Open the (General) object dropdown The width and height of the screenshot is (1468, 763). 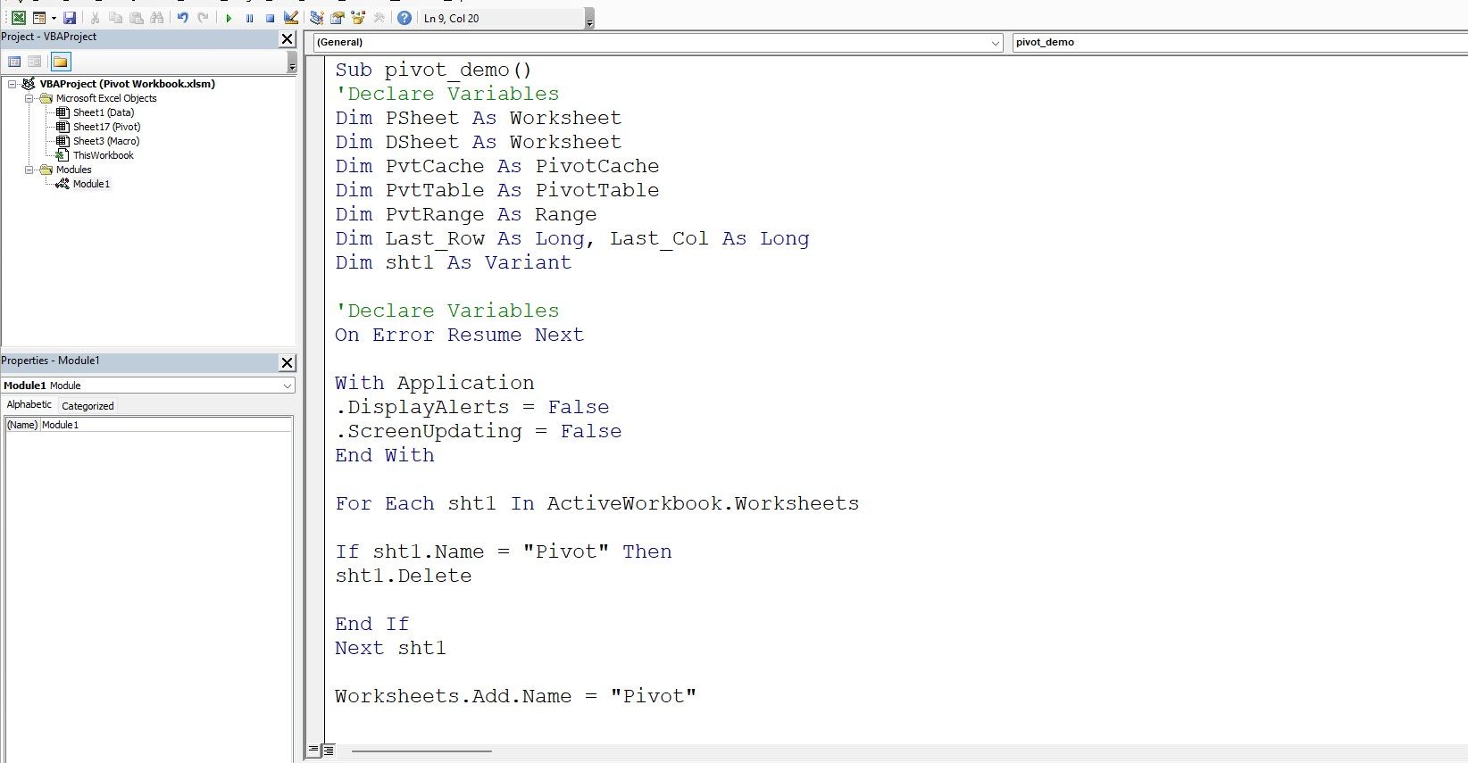tap(658, 42)
